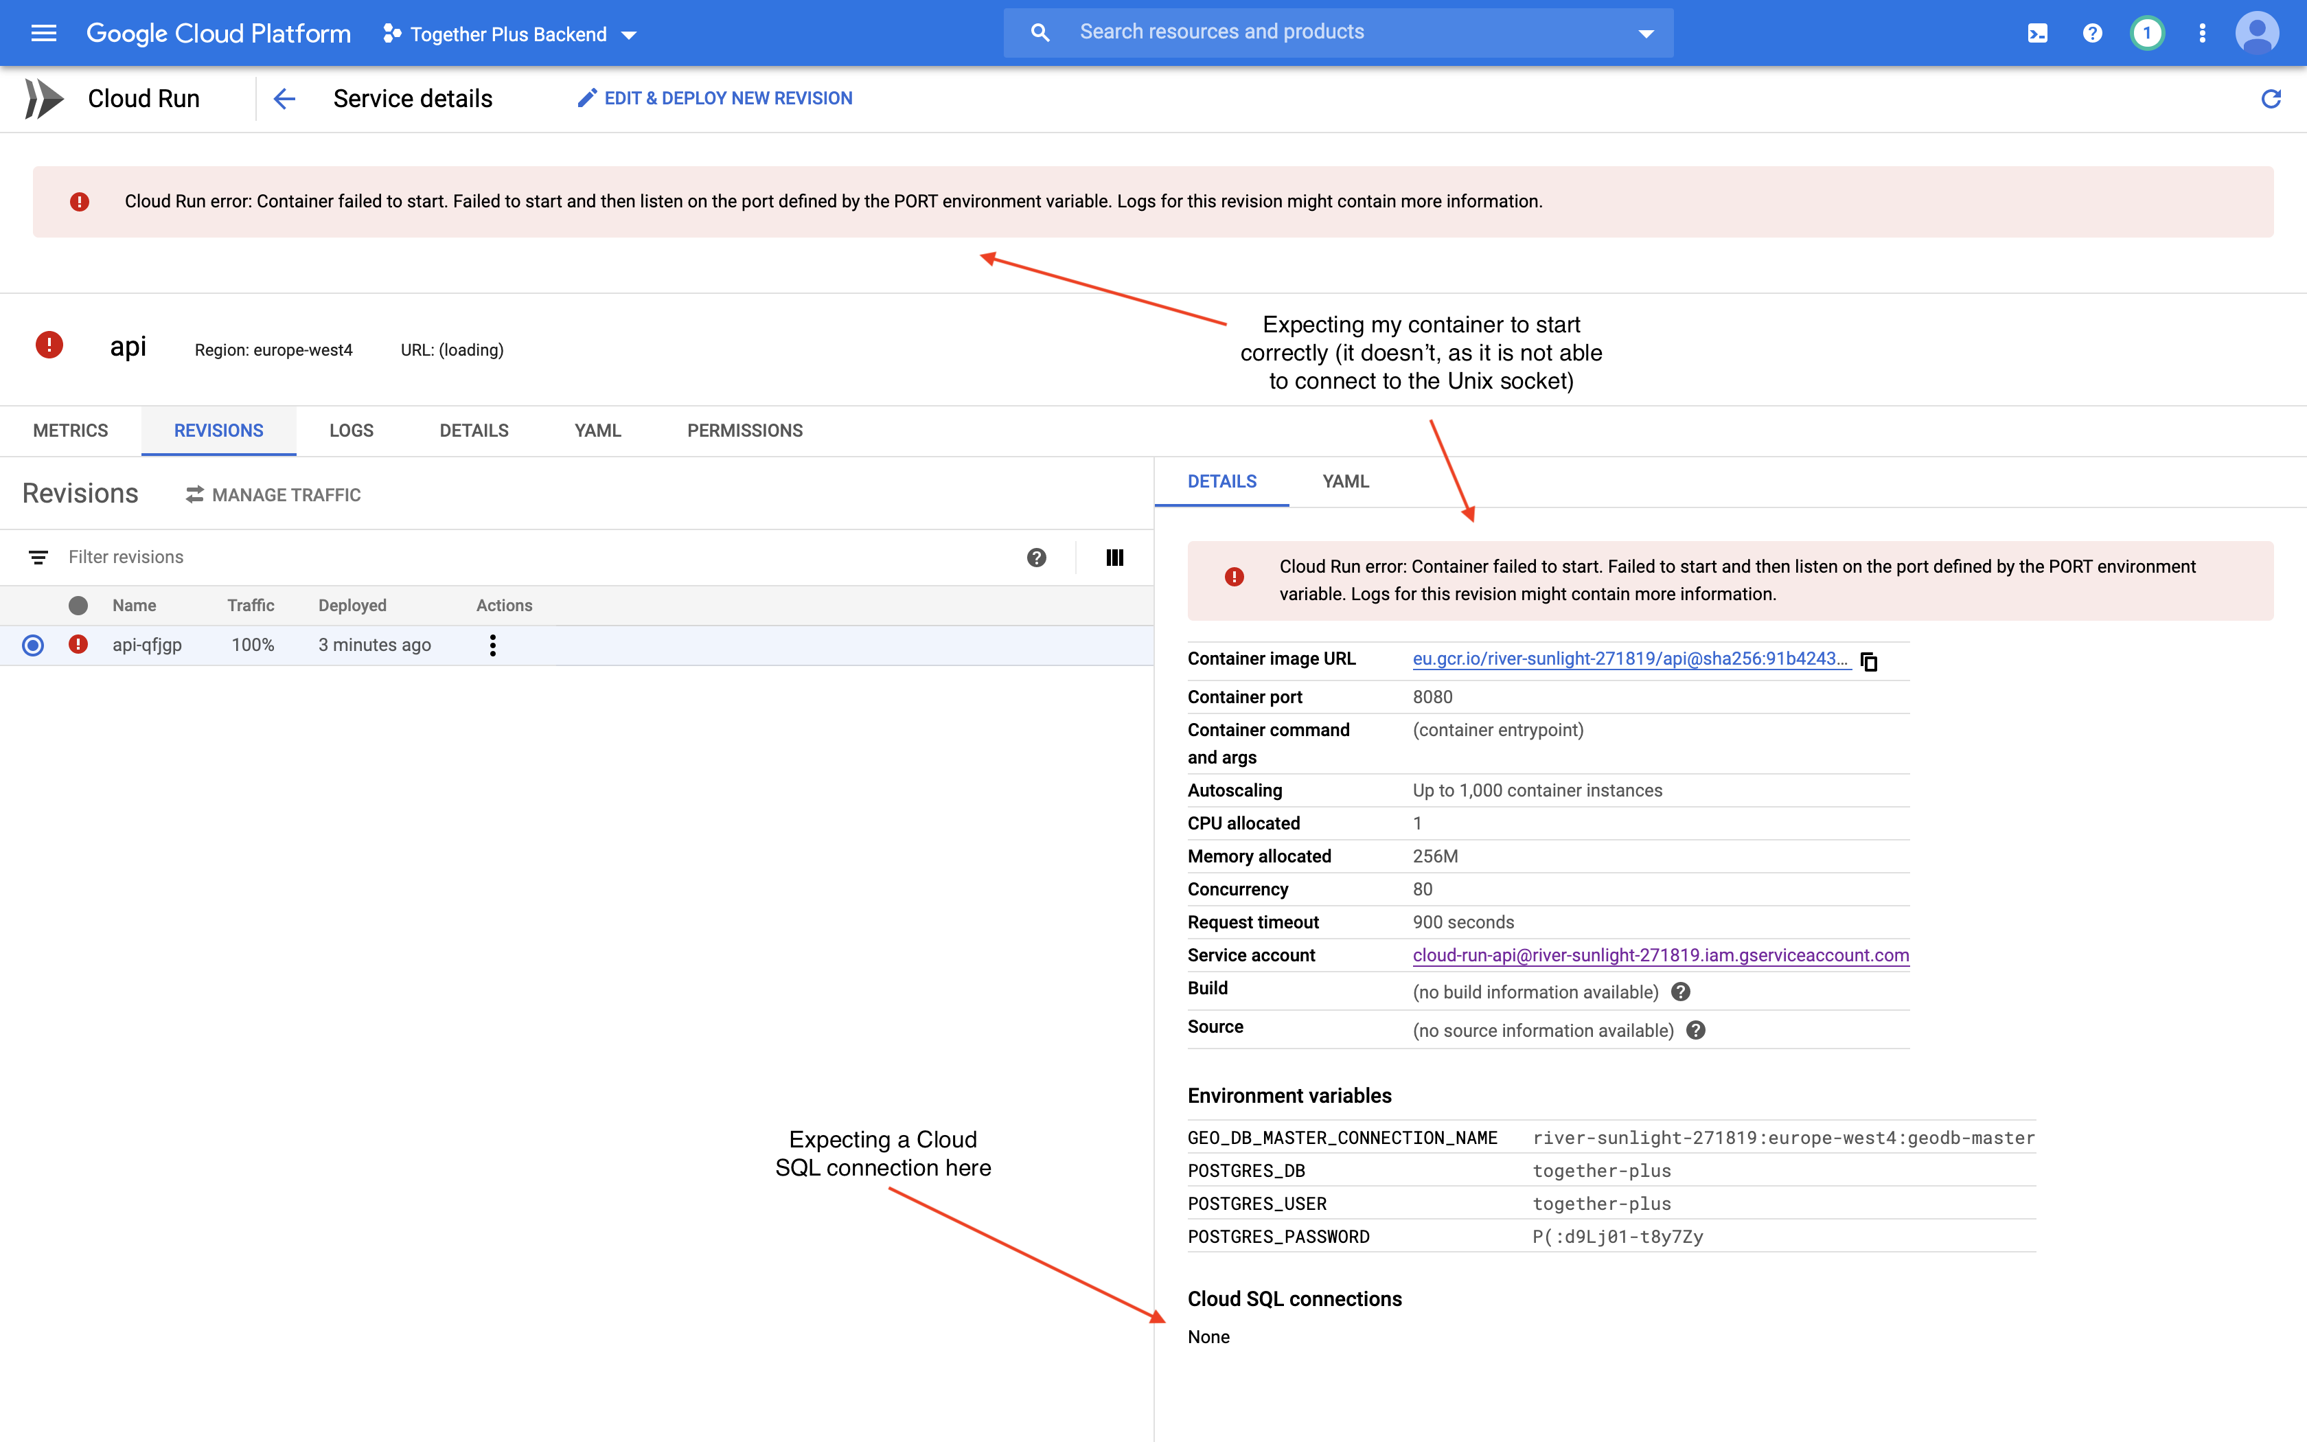Click the Google Cloud Platform logo
Viewport: 2307px width, 1442px height.
pyautogui.click(x=218, y=34)
